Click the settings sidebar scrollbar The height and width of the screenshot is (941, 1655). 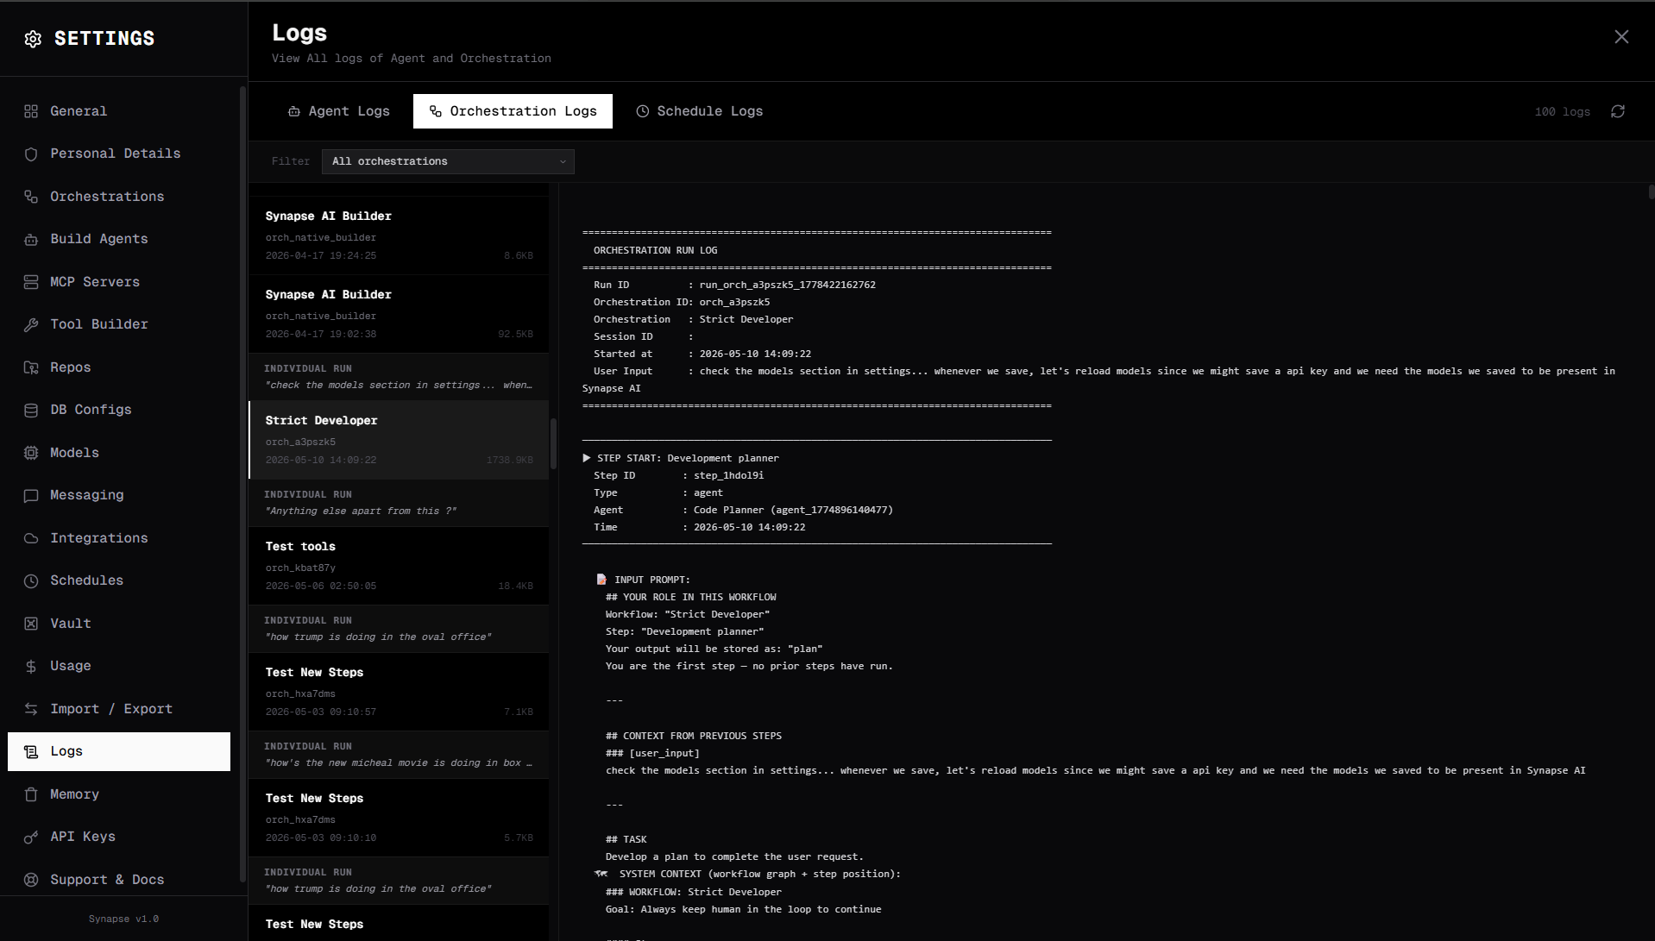[x=242, y=483]
